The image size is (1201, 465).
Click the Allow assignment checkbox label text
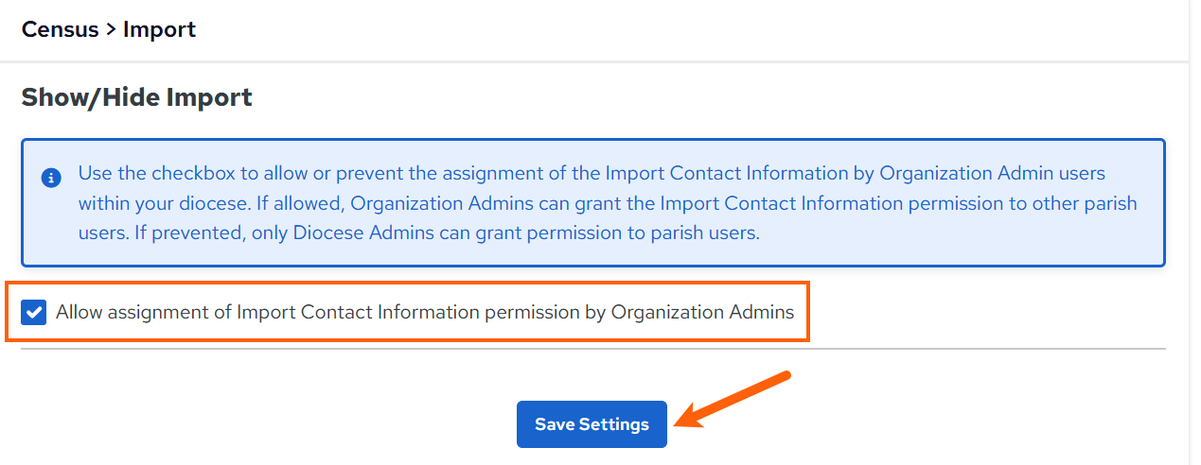pos(425,312)
